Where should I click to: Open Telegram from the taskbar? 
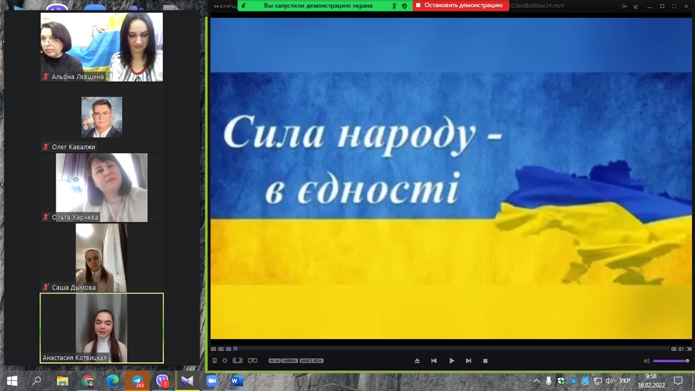(x=137, y=381)
